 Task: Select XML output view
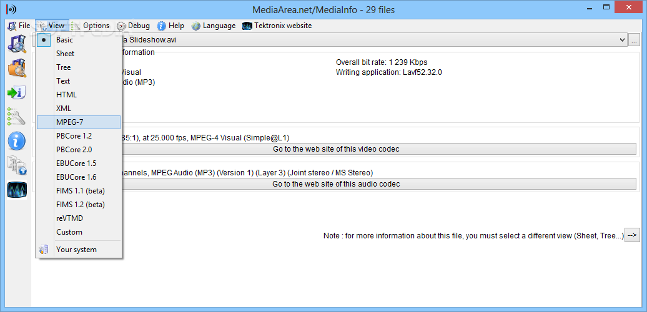(x=79, y=109)
